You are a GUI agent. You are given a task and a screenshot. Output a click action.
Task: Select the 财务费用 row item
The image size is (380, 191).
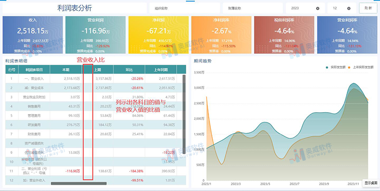[34, 134]
